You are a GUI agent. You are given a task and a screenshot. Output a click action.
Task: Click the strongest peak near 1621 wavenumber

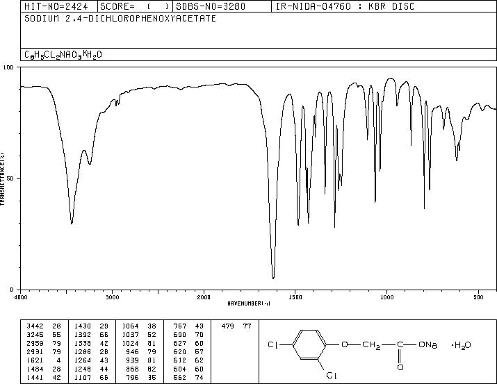click(x=273, y=277)
